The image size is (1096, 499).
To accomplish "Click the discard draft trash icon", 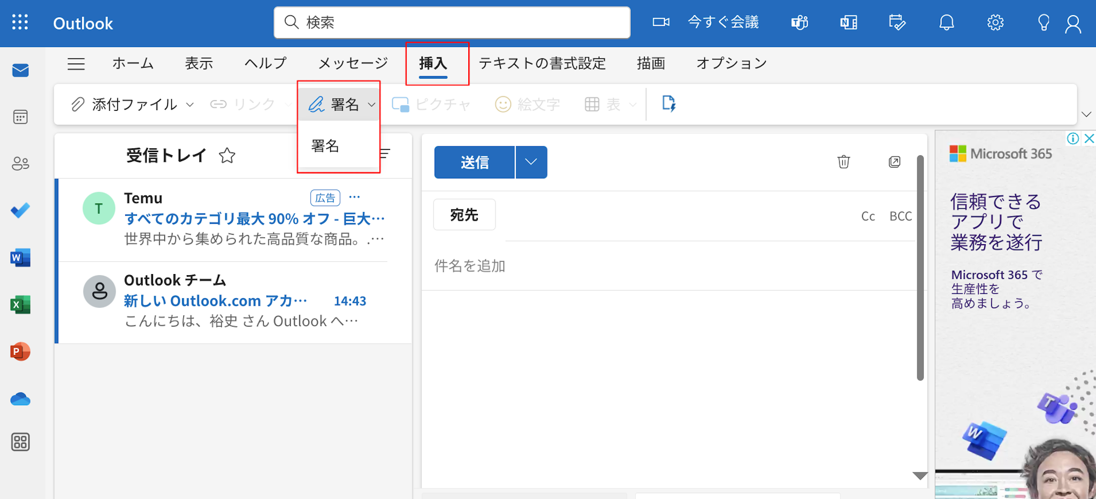I will click(843, 162).
